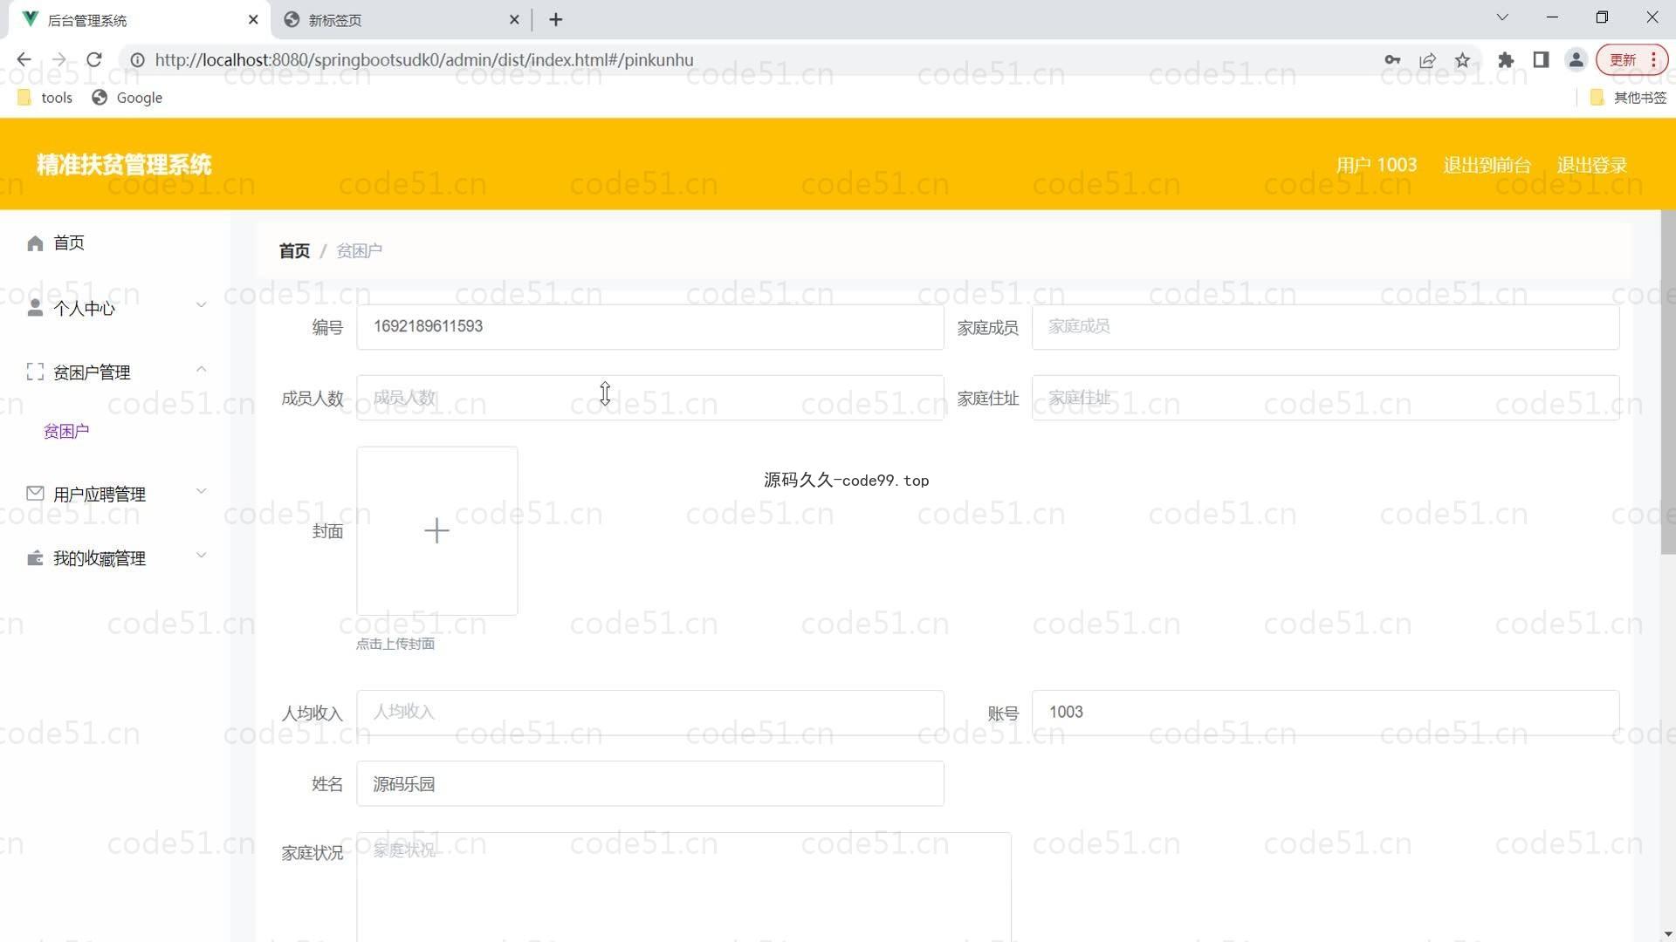Click the page vertical scrollbar thumb
Screen dimensions: 1676x942
coord(1667,382)
